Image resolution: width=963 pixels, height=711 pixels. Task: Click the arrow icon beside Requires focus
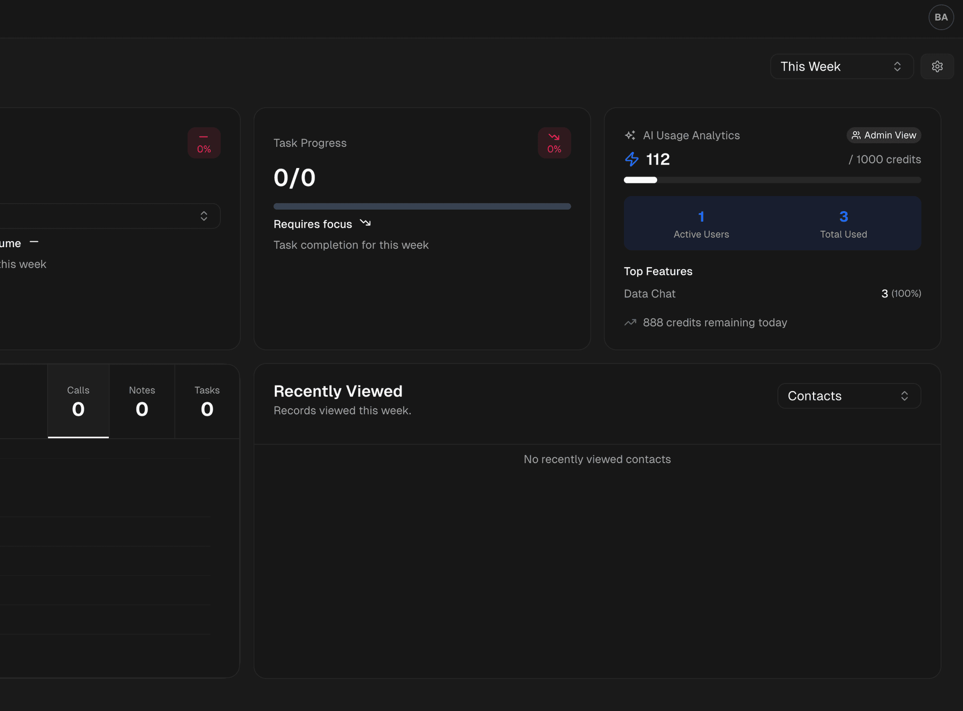pyautogui.click(x=365, y=223)
